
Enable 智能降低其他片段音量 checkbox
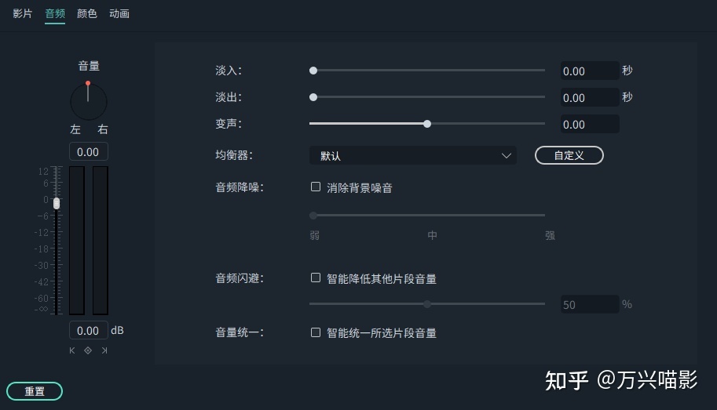pos(316,278)
